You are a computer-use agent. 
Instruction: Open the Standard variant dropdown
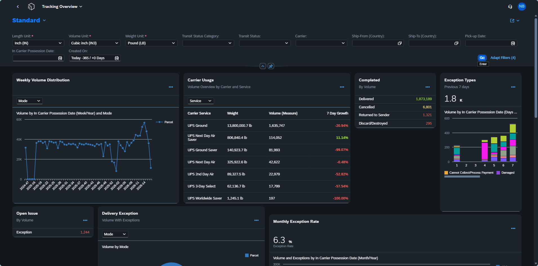pyautogui.click(x=44, y=20)
